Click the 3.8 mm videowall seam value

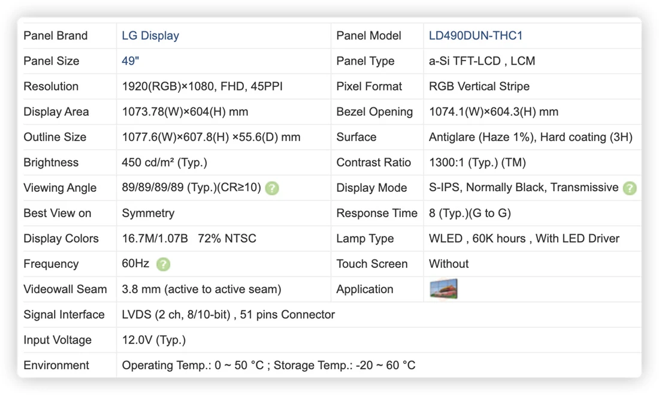tap(201, 290)
